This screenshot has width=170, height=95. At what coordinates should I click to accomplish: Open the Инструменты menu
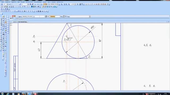pyautogui.click(x=29, y=2)
